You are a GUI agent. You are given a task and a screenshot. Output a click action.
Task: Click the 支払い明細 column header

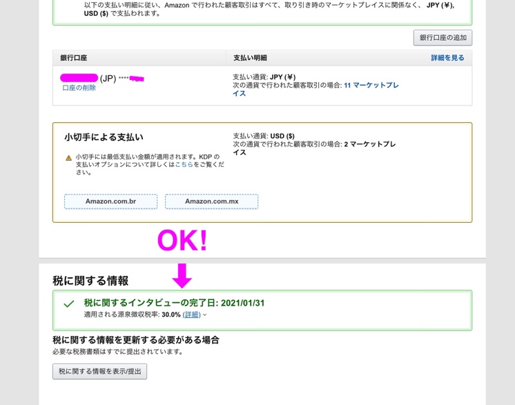tap(250, 58)
